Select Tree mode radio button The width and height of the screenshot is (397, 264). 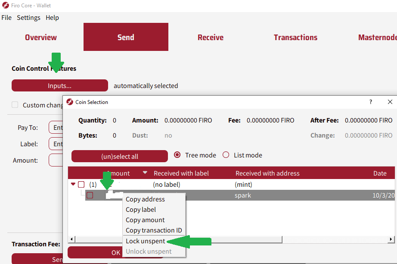coord(177,155)
